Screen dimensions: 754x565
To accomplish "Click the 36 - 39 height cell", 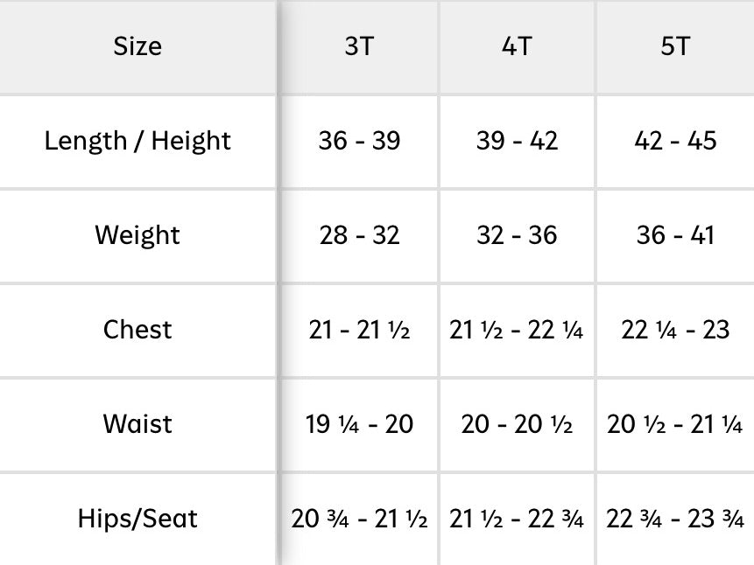I will [359, 142].
